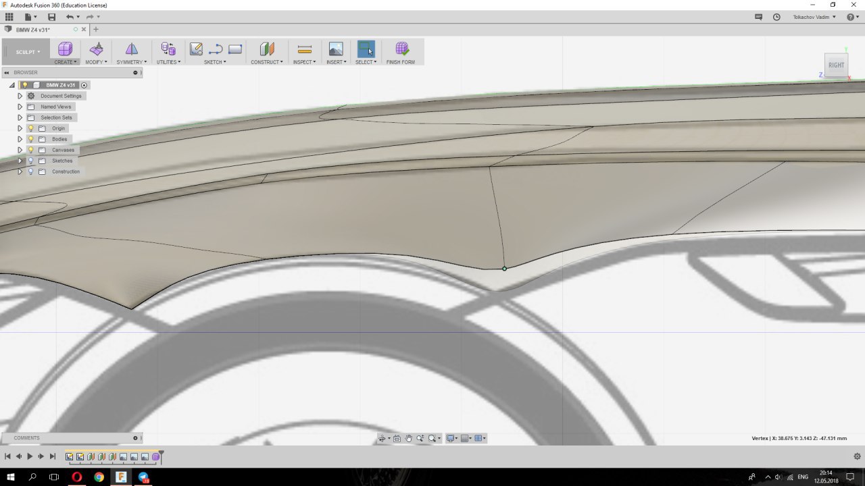Screen dimensions: 865x486
Task: Expand the Canvases folder
Action: tap(20, 150)
